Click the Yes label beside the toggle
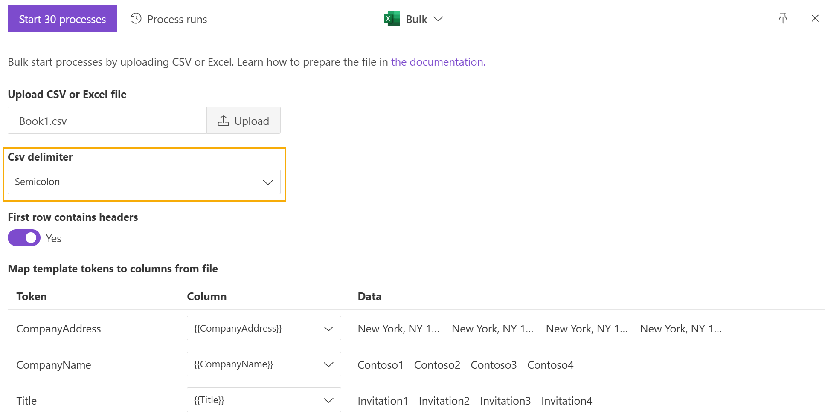 coord(54,239)
